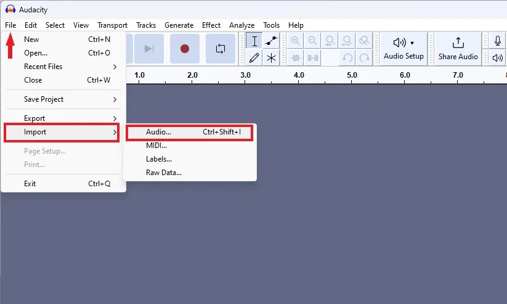The width and height of the screenshot is (507, 304).
Task: Open the Transport menu
Action: [112, 25]
